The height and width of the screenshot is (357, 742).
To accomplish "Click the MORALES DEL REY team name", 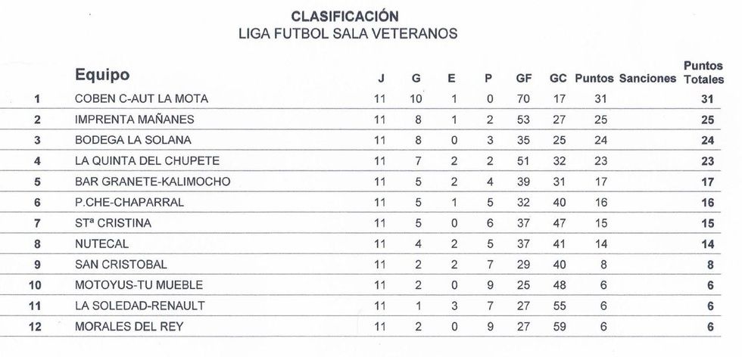I will (129, 327).
